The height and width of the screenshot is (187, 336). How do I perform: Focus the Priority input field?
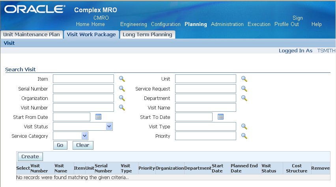click(x=205, y=136)
